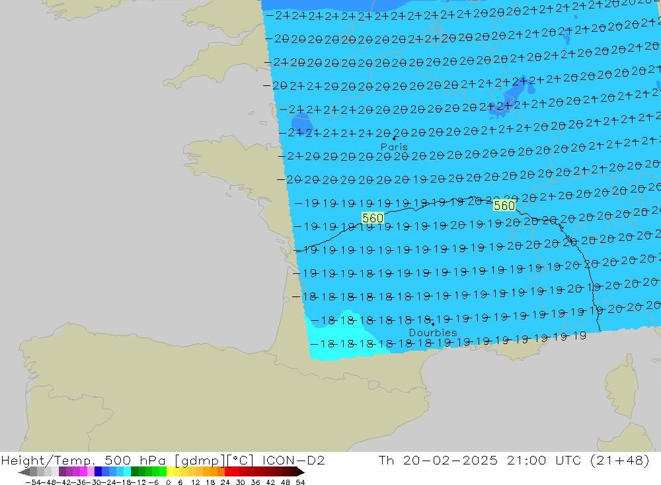Click the -54 legend value
The image size is (661, 485).
[32, 482]
